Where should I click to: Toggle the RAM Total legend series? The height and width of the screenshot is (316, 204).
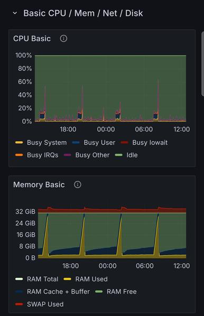pos(43,279)
